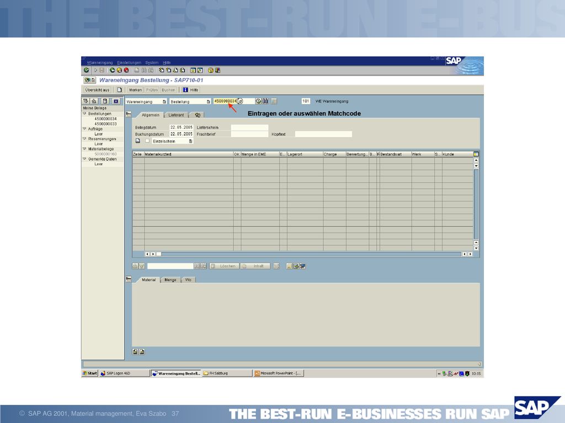
Task: Collapse the header data area icon
Action: (129, 114)
